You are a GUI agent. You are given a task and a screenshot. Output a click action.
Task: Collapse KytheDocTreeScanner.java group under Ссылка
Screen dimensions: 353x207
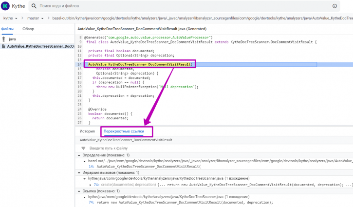84,197
